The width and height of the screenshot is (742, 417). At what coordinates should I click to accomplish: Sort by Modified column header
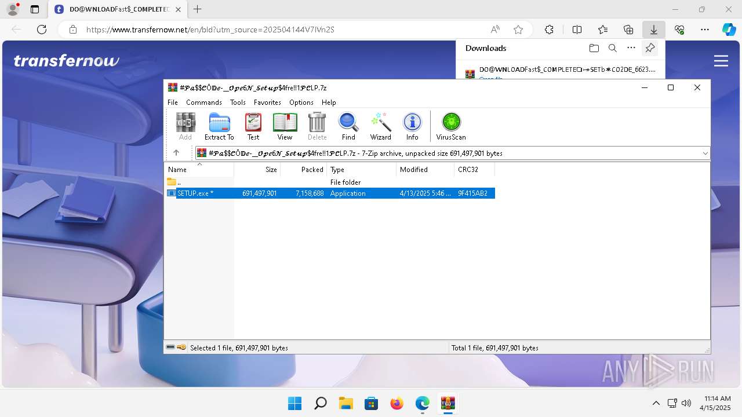pyautogui.click(x=425, y=170)
